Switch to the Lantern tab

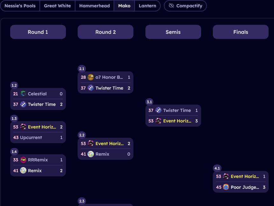[147, 6]
